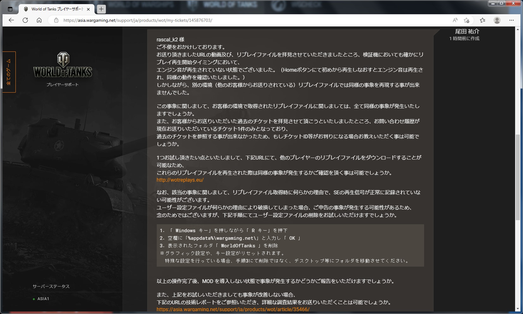Open a new browser tab

pyautogui.click(x=101, y=9)
